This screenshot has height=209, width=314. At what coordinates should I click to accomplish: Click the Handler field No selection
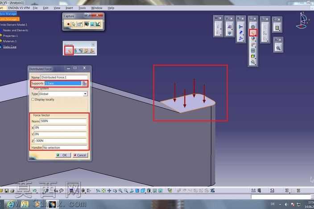coord(65,148)
